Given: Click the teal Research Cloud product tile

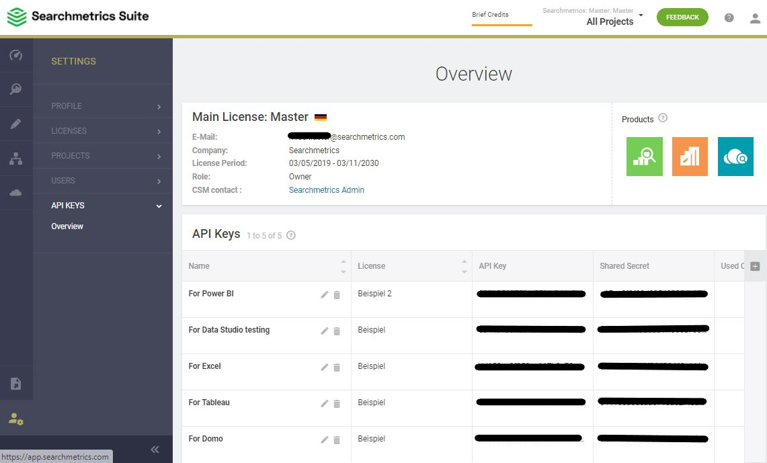Looking at the screenshot, I should point(735,157).
